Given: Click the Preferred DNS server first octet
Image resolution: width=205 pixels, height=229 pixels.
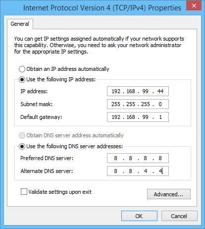Looking at the screenshot, I should pyautogui.click(x=115, y=158).
